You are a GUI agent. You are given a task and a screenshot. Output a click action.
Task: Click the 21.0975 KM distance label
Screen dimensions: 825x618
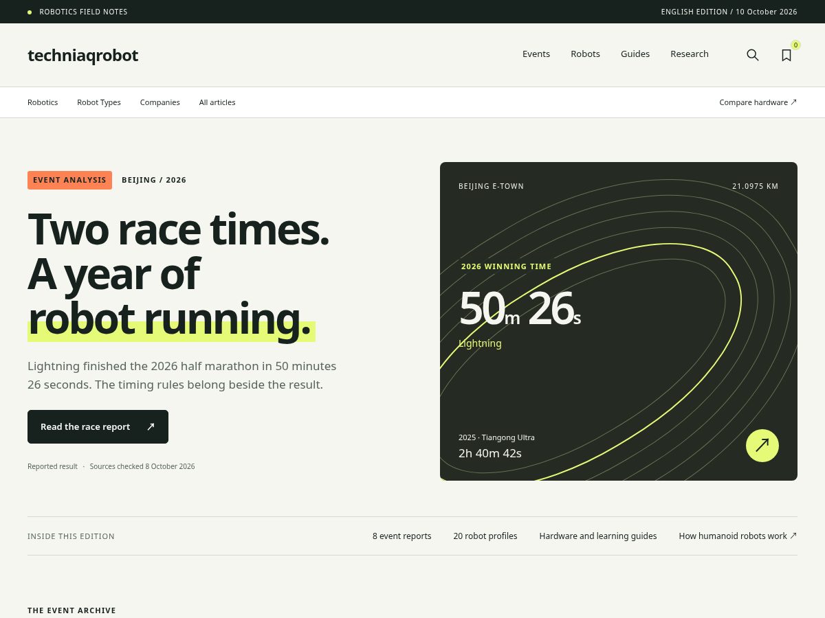tap(756, 186)
